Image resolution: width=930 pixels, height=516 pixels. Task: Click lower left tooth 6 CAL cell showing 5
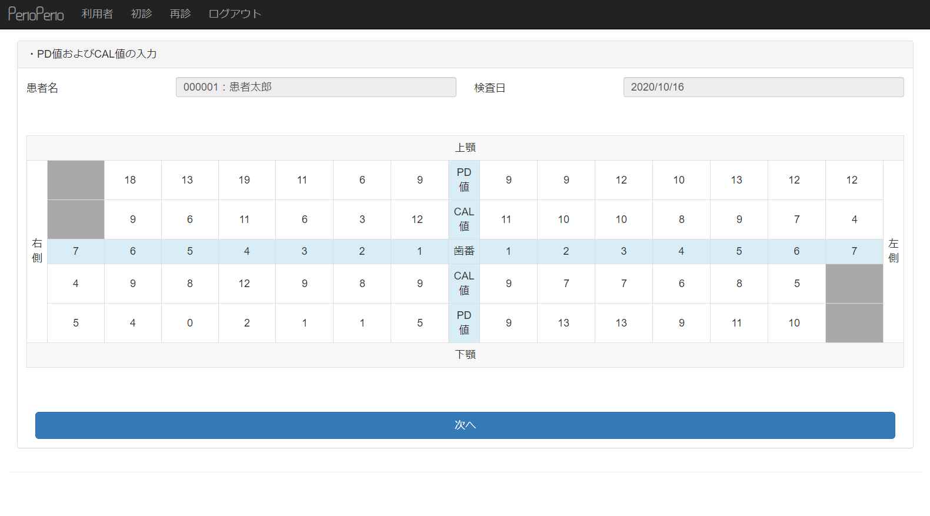coord(796,284)
